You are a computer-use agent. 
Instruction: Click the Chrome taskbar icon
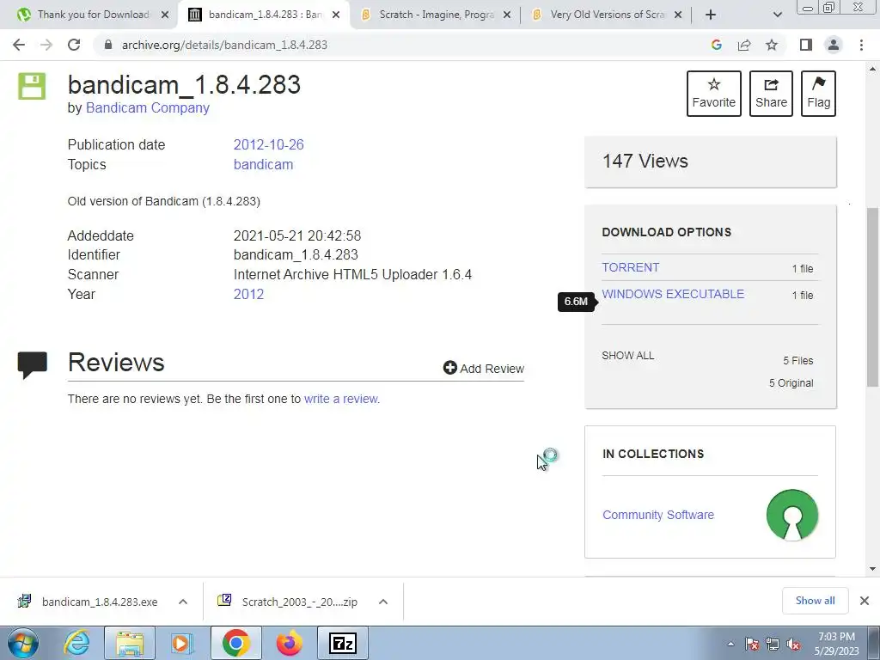[x=236, y=643]
